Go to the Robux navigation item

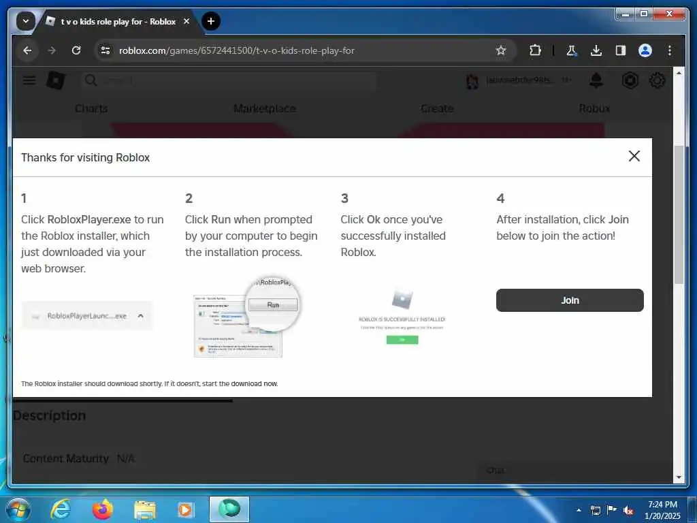pyautogui.click(x=594, y=108)
